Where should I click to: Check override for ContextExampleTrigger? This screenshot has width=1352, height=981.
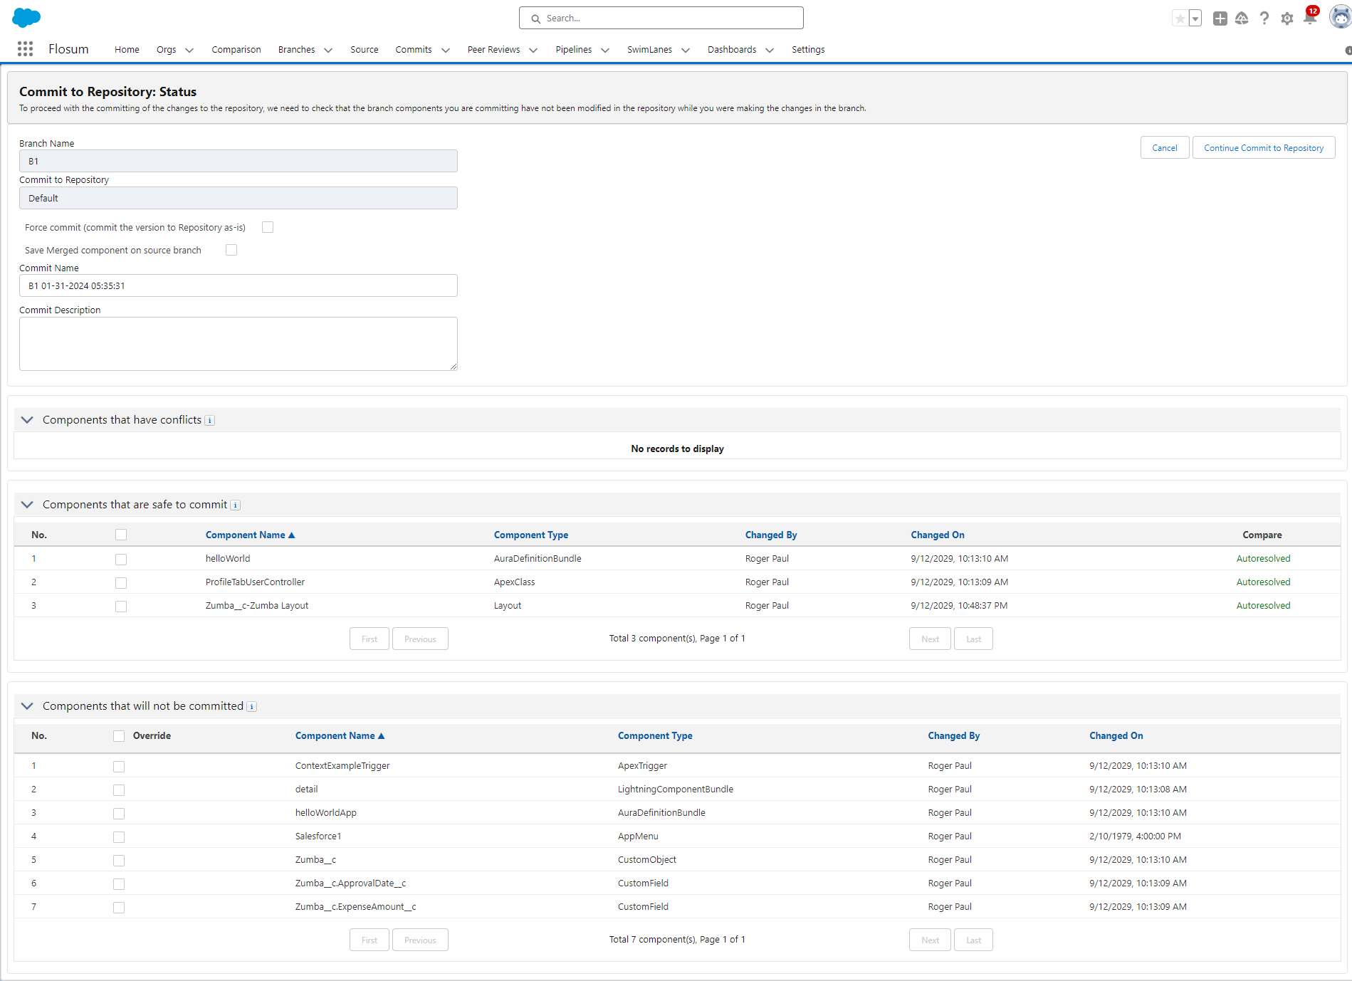tap(119, 767)
